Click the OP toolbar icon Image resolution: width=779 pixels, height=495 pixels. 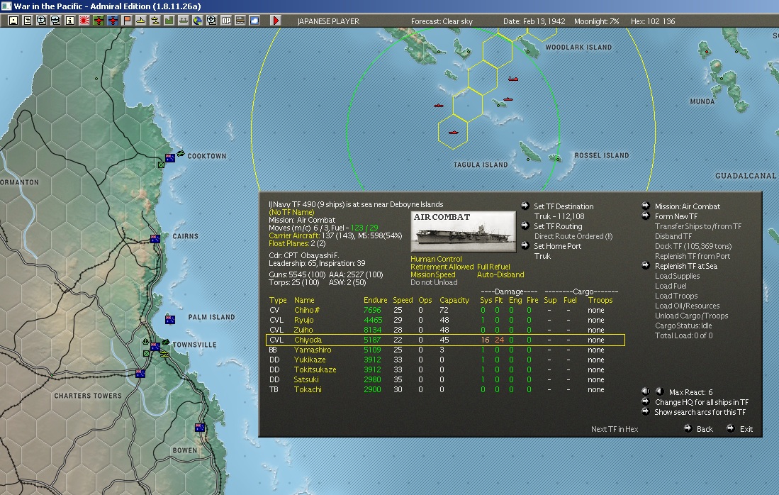(x=226, y=21)
